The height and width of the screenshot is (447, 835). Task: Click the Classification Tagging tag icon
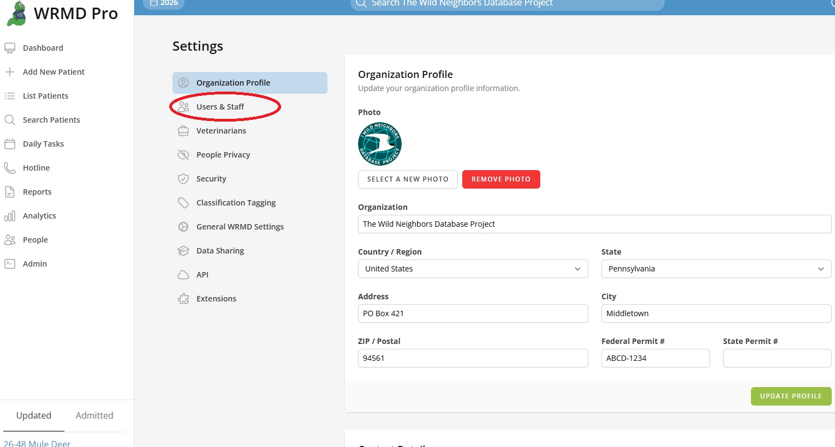coord(183,203)
